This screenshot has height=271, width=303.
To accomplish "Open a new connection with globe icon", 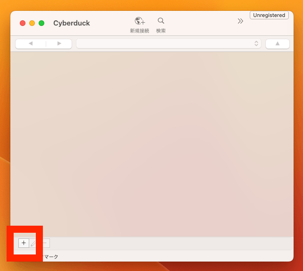I will (x=139, y=21).
